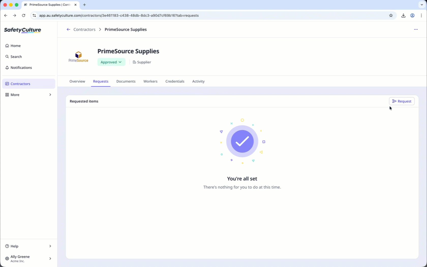Select the PrimeSource Supplies browser tab
Viewport: 427px width, 267px height.
tap(50, 5)
